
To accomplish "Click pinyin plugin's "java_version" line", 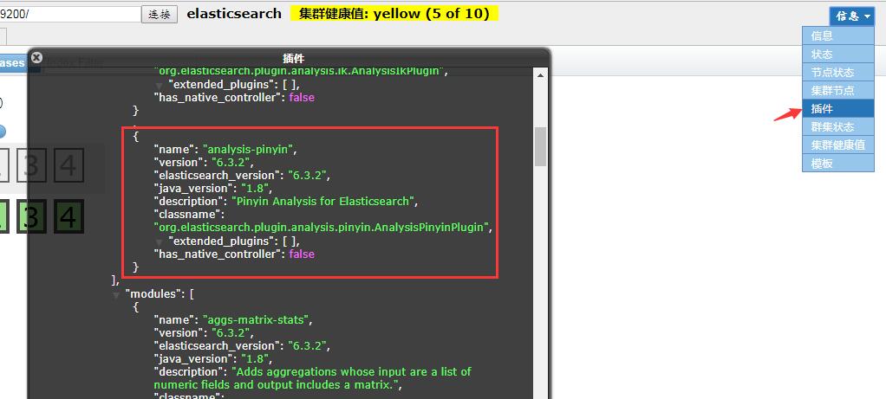I will (213, 189).
